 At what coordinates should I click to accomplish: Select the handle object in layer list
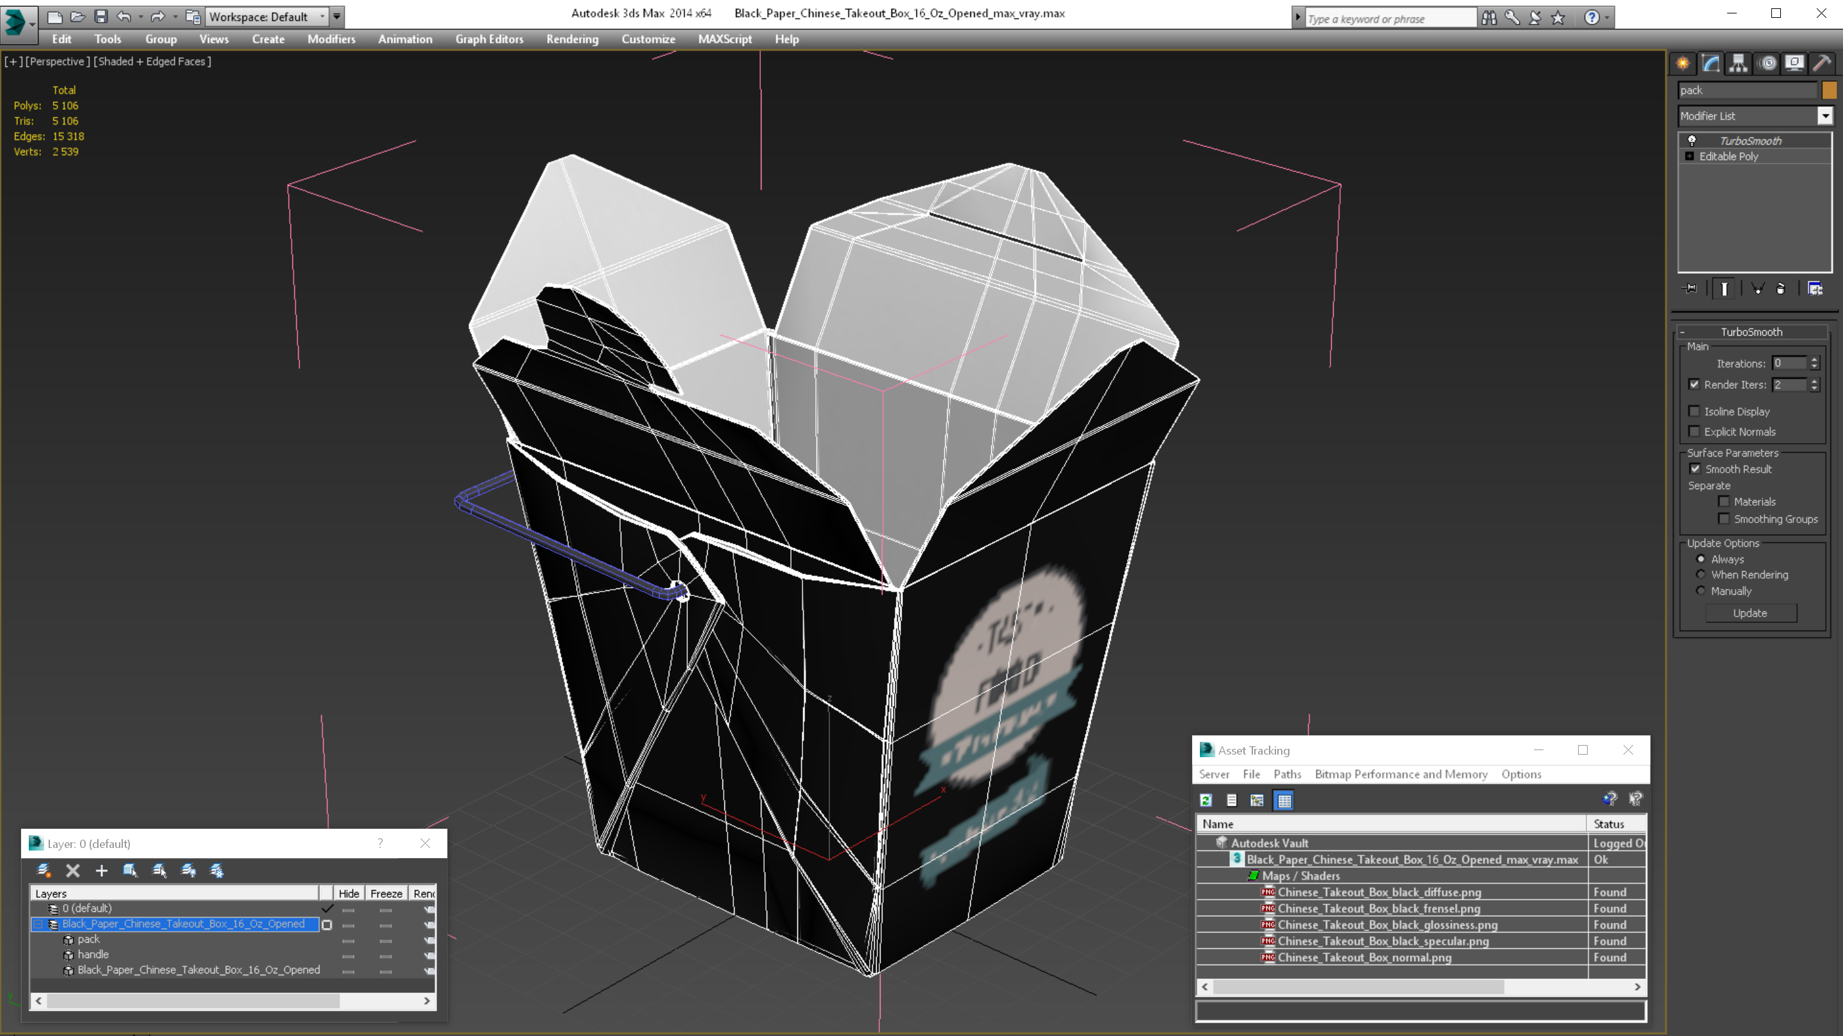[x=93, y=955]
